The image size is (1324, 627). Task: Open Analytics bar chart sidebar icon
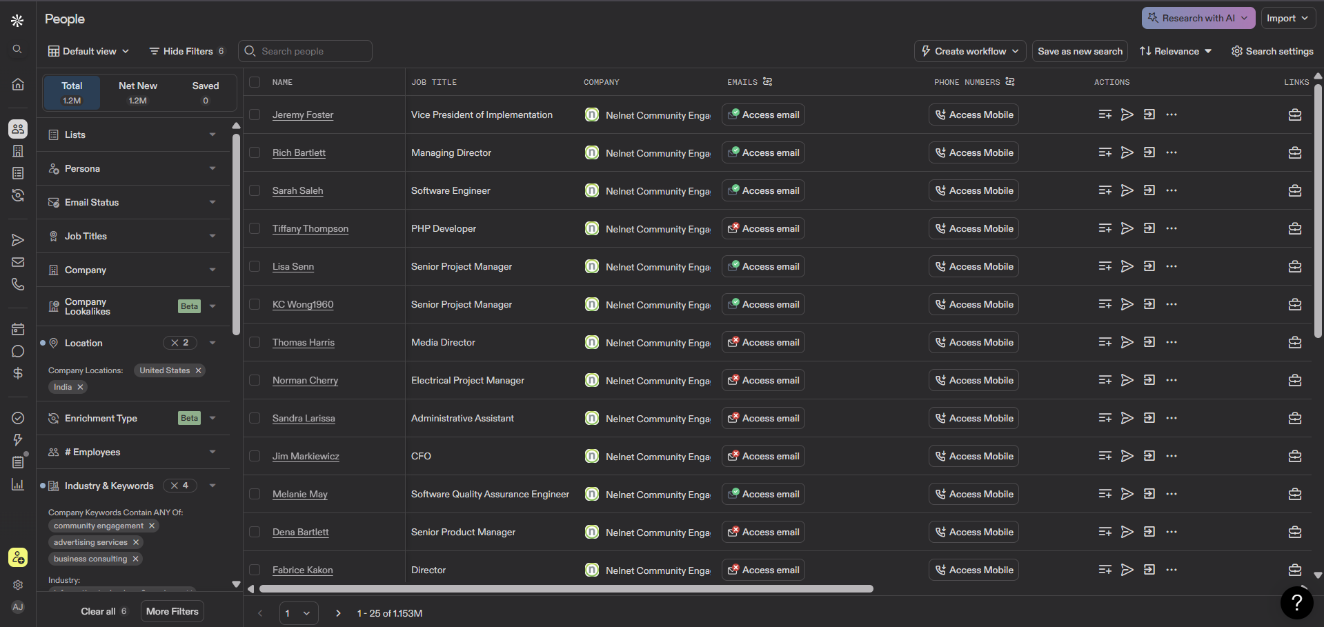18,484
